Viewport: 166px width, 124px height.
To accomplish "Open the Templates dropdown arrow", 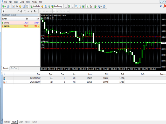I will pos(106,6).
